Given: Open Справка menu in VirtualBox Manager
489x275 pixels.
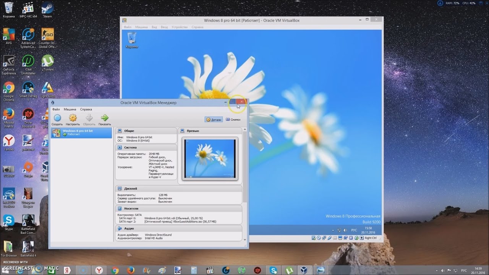Looking at the screenshot, I should coord(86,109).
